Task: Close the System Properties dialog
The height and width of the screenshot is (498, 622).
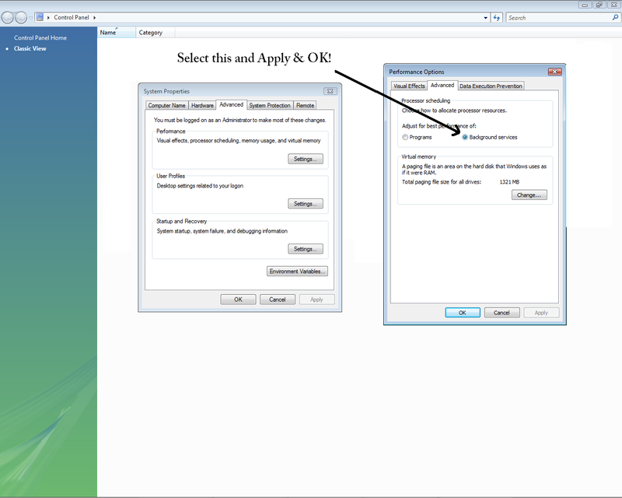Action: click(330, 91)
